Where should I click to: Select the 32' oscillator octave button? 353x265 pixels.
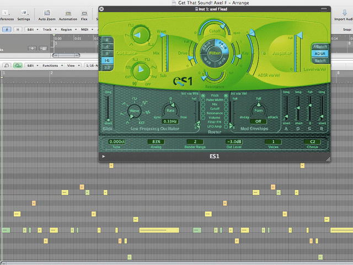coord(108,67)
